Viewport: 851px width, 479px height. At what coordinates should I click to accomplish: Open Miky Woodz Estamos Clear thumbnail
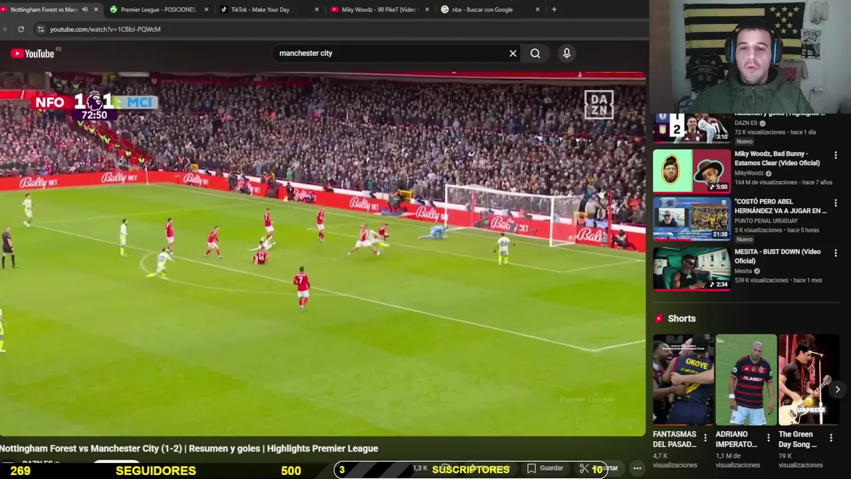[691, 171]
